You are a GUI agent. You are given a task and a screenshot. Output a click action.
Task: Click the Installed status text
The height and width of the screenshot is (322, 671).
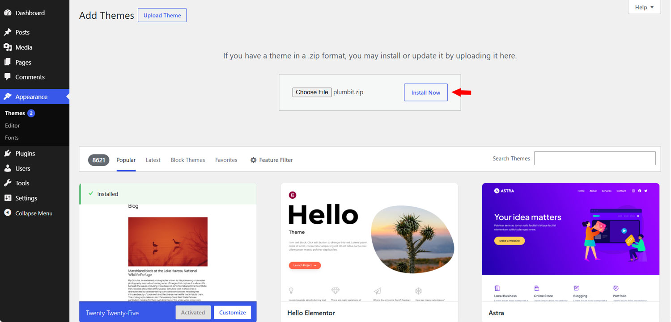pos(108,194)
